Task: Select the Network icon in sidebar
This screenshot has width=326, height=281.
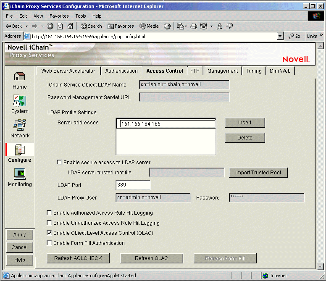Action: pyautogui.click(x=20, y=126)
